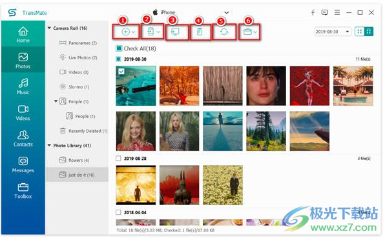
Task: Click the Delete trash can icon
Action: tap(200, 32)
